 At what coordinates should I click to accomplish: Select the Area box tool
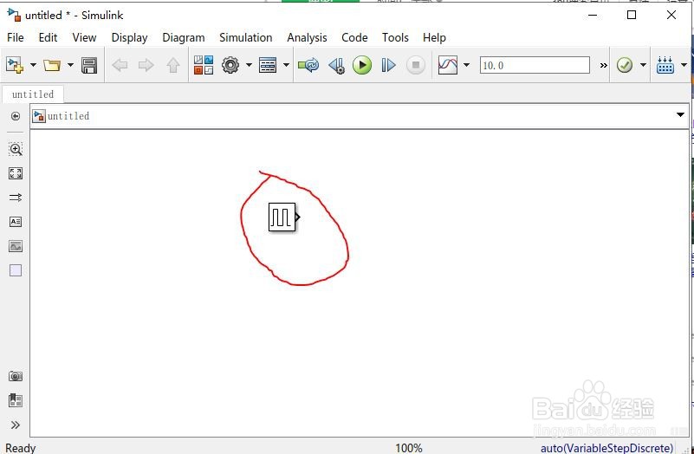[x=16, y=270]
